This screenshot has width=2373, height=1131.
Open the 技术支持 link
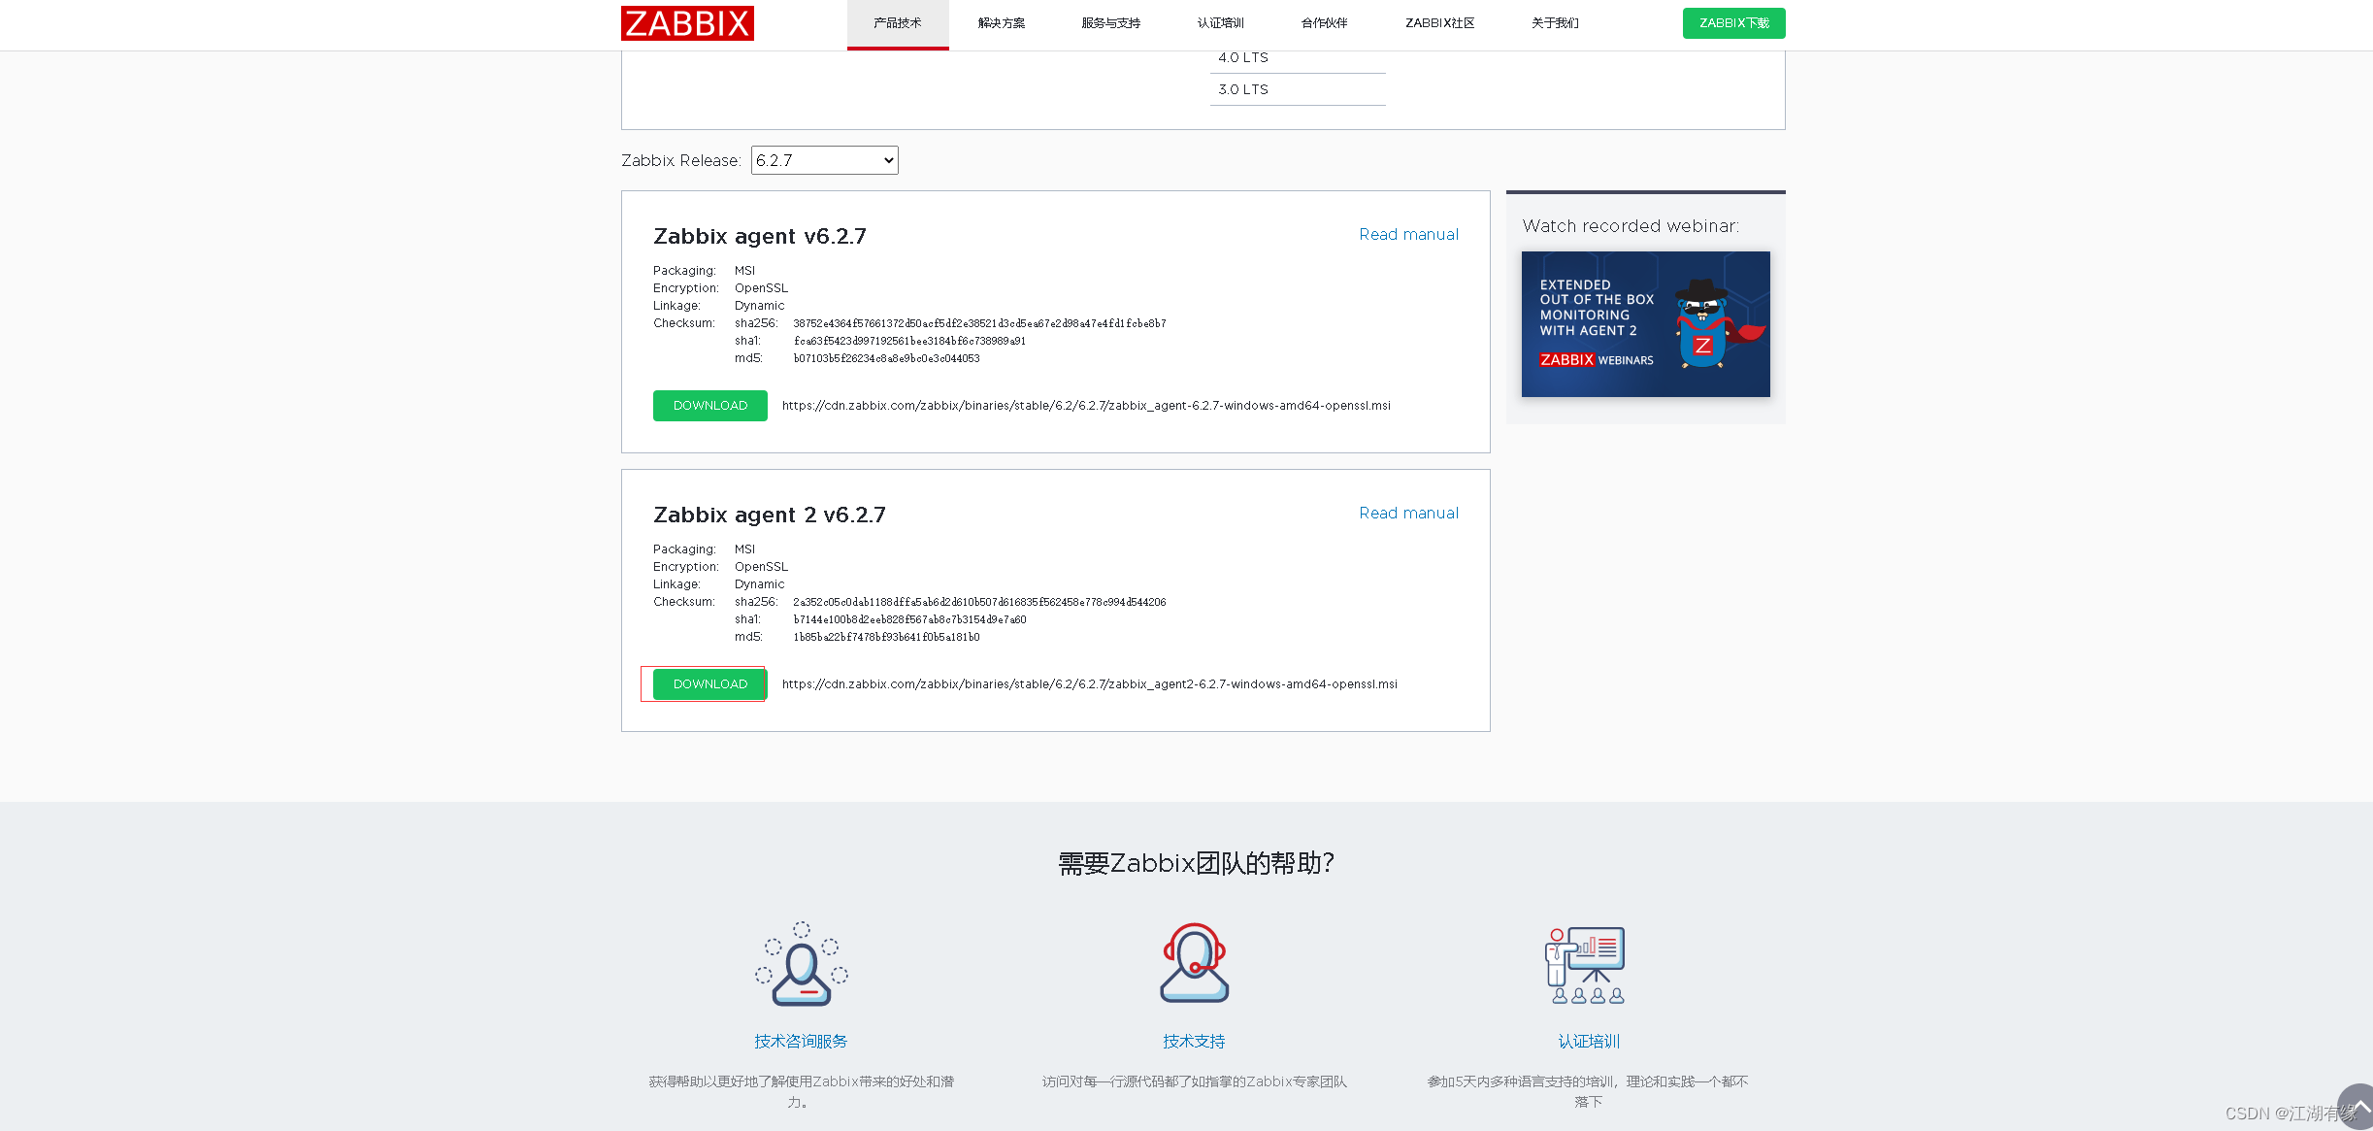[1194, 1042]
